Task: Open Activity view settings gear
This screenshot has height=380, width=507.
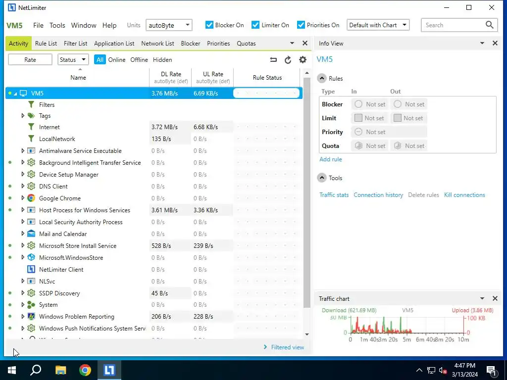Action: point(303,60)
